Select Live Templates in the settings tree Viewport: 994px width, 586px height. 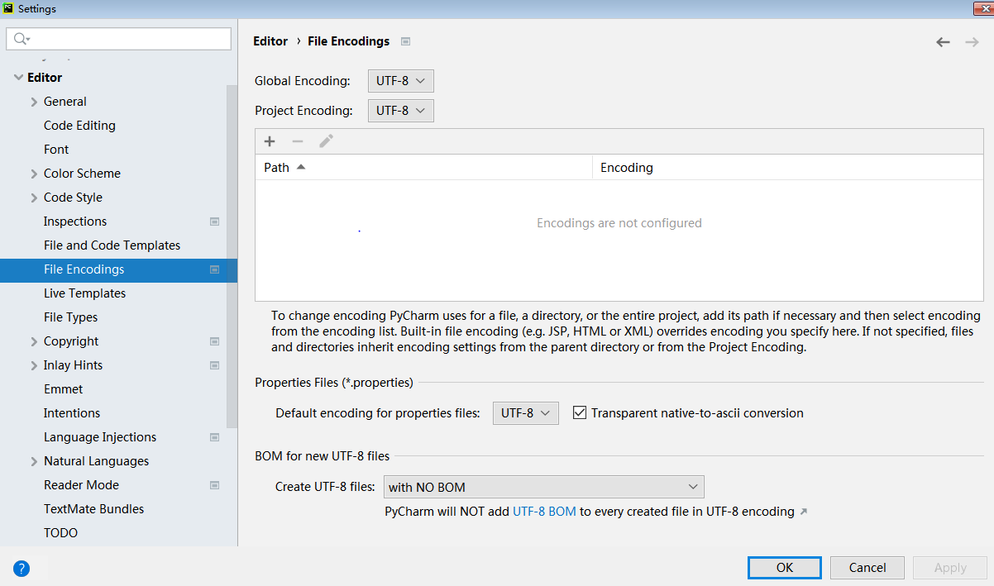[84, 293]
